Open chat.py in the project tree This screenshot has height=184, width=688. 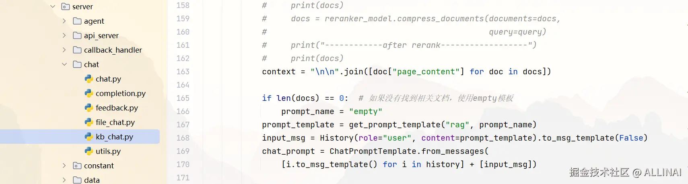pos(108,79)
